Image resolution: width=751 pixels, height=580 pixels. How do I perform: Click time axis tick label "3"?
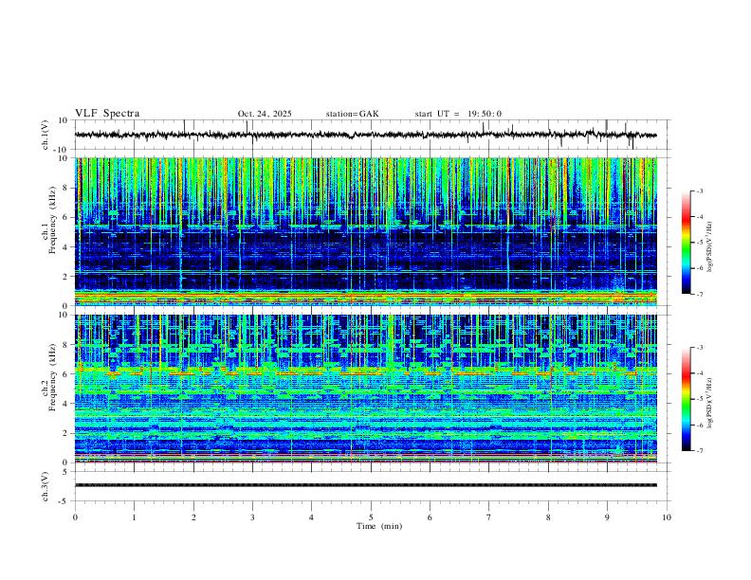[x=252, y=517]
